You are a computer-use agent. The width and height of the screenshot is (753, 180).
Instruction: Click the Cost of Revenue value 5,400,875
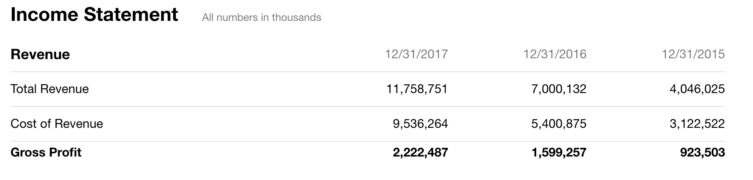[x=558, y=124]
